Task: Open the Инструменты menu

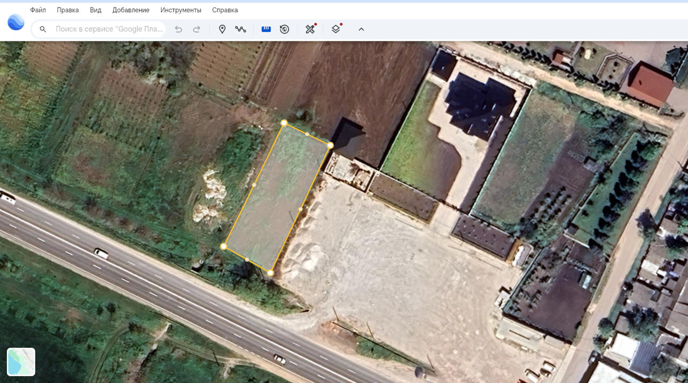Action: [x=181, y=10]
